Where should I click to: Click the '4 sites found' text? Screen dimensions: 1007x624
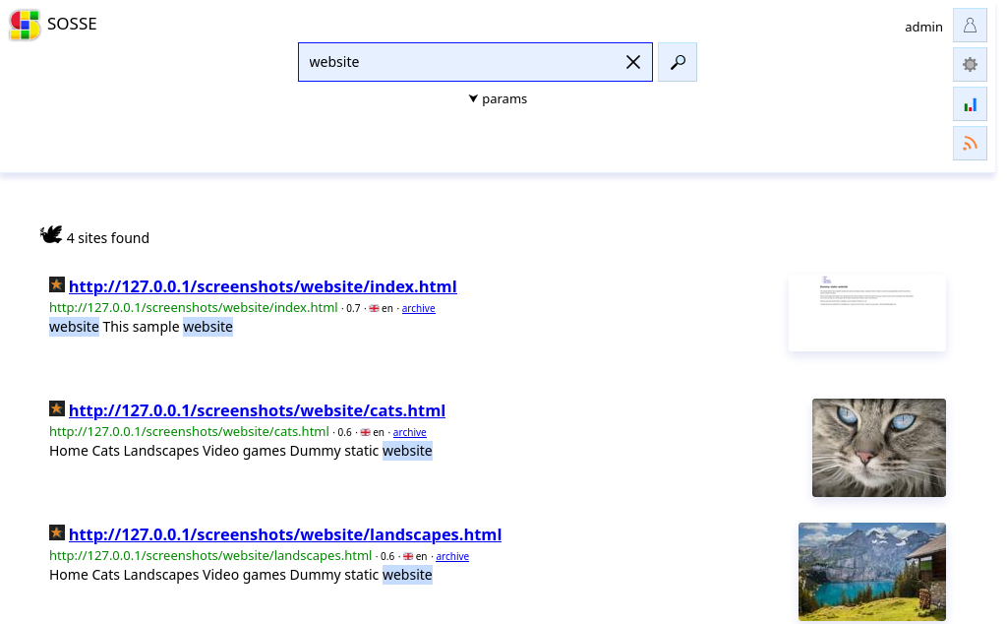(108, 238)
